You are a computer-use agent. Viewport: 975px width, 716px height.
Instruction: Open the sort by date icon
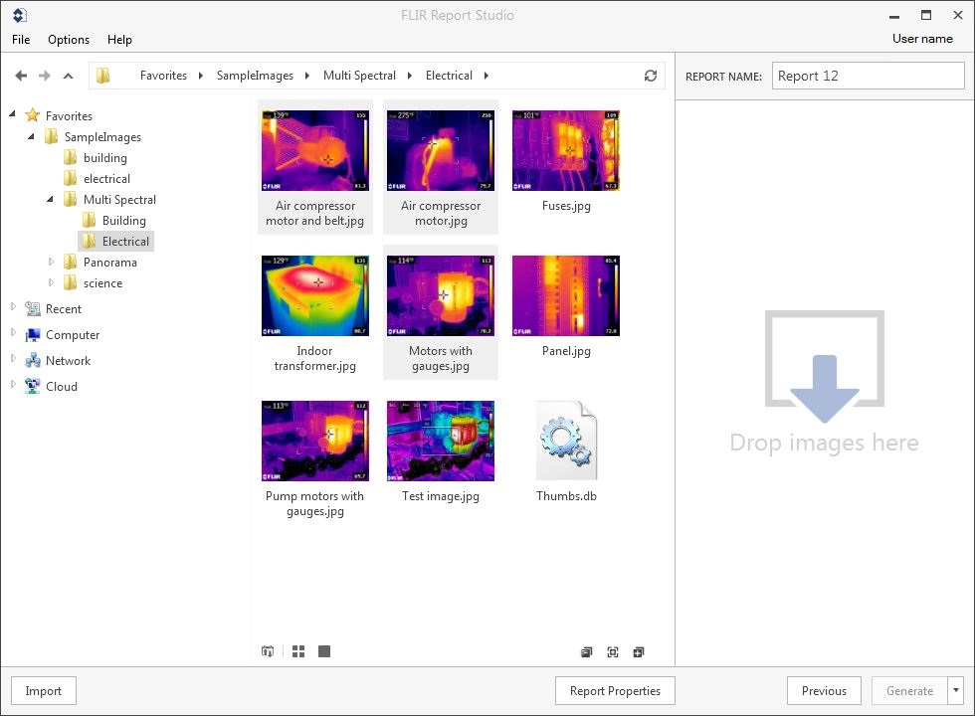pyautogui.click(x=268, y=651)
